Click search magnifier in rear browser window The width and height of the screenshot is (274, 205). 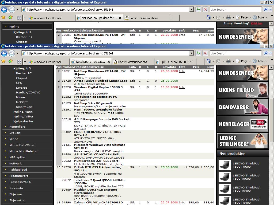coord(266,9)
